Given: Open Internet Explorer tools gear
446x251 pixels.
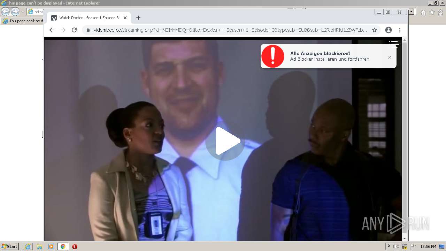Looking at the screenshot, I should (440, 12).
